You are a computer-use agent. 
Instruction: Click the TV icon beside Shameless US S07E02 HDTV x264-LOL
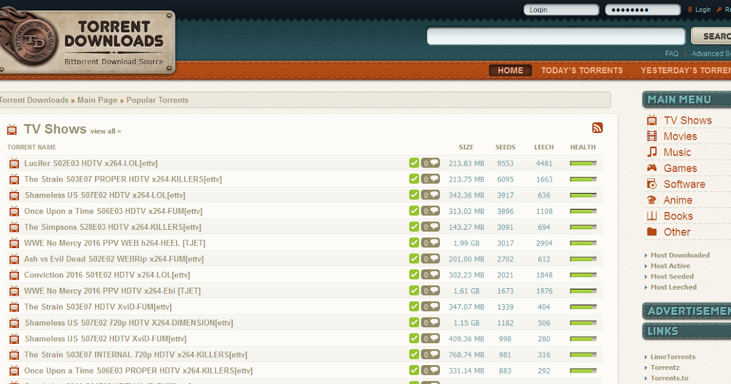click(x=14, y=195)
